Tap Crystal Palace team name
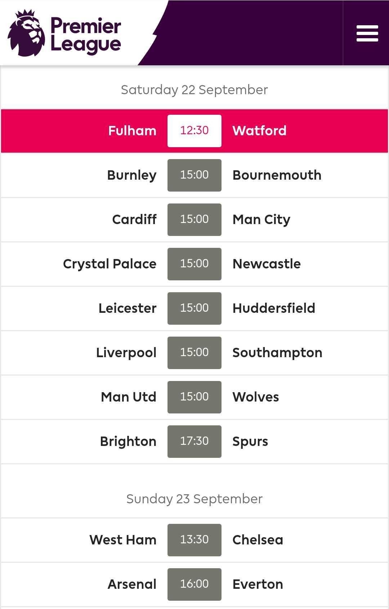This screenshot has width=389, height=609. 109,264
